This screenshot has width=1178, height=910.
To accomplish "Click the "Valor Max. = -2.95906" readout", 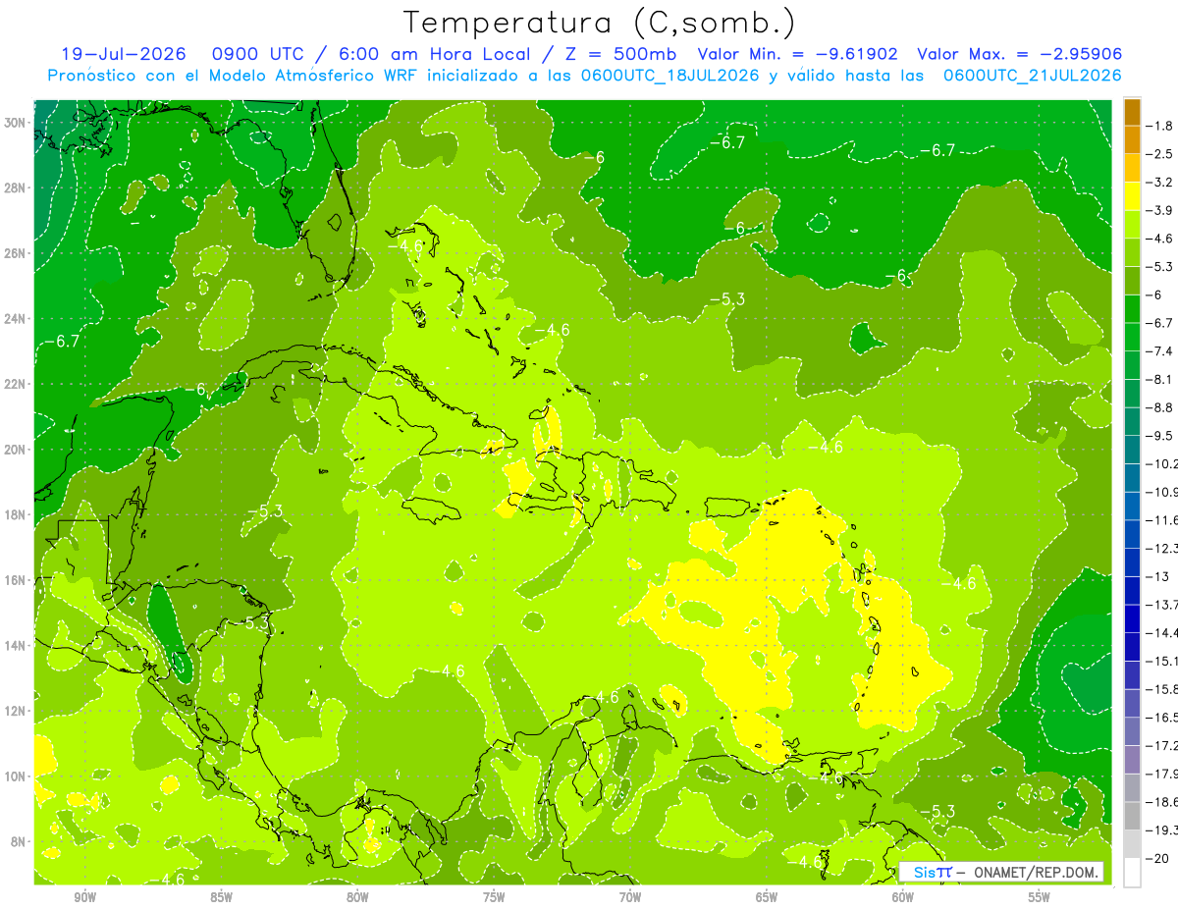I will point(1019,54).
